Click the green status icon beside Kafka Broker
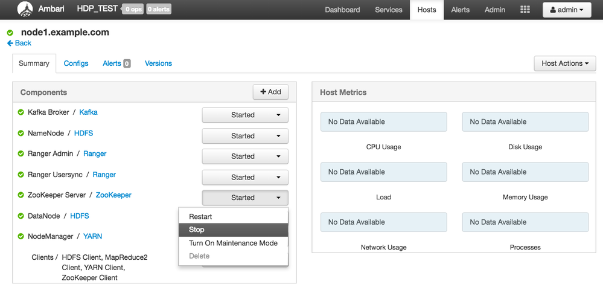 pos(21,112)
